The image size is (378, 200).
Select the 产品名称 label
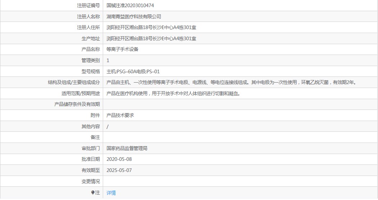point(91,50)
